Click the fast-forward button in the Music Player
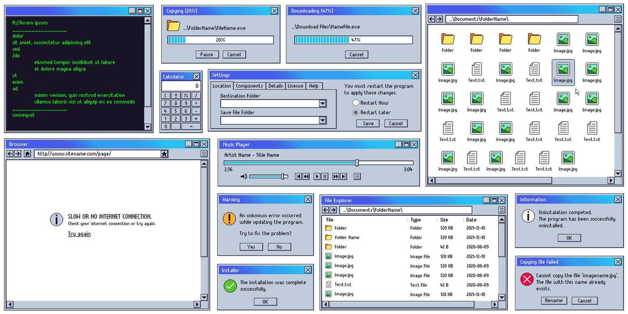This screenshot has width=628, height=314. tap(336, 176)
